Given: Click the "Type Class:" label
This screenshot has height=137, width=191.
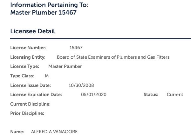Looking at the screenshot, I should 23,76.
